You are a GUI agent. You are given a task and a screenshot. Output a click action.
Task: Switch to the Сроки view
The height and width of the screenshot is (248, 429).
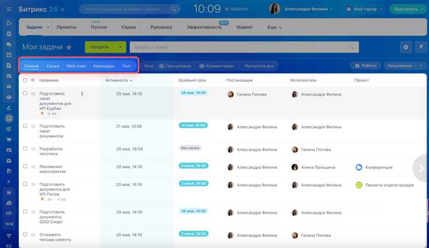pos(53,66)
